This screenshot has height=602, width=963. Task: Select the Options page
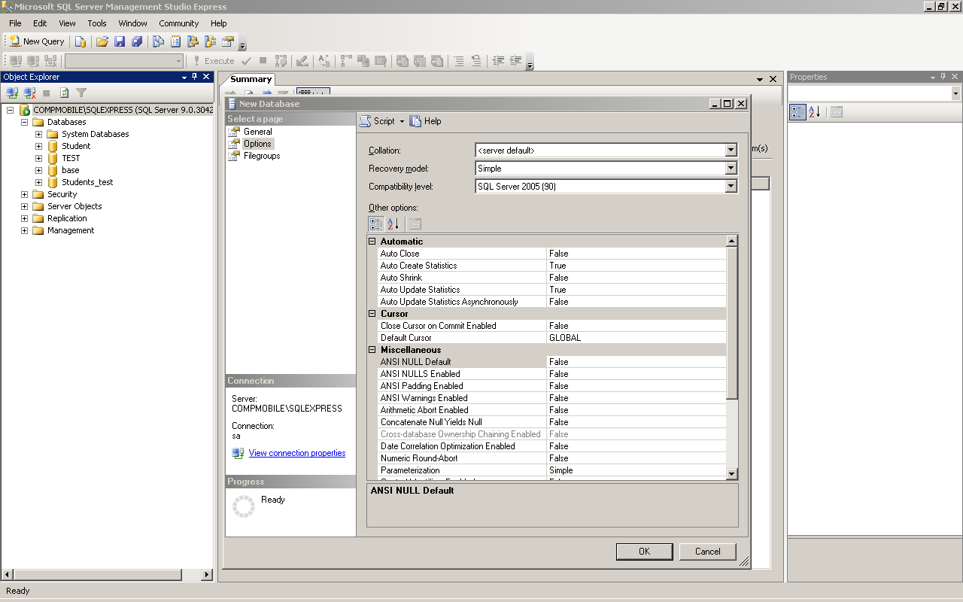click(257, 144)
